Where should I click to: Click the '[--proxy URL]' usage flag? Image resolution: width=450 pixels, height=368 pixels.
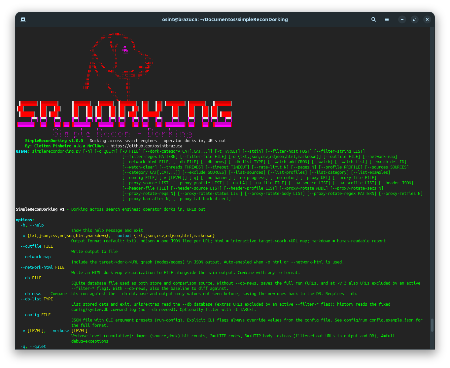315,178
